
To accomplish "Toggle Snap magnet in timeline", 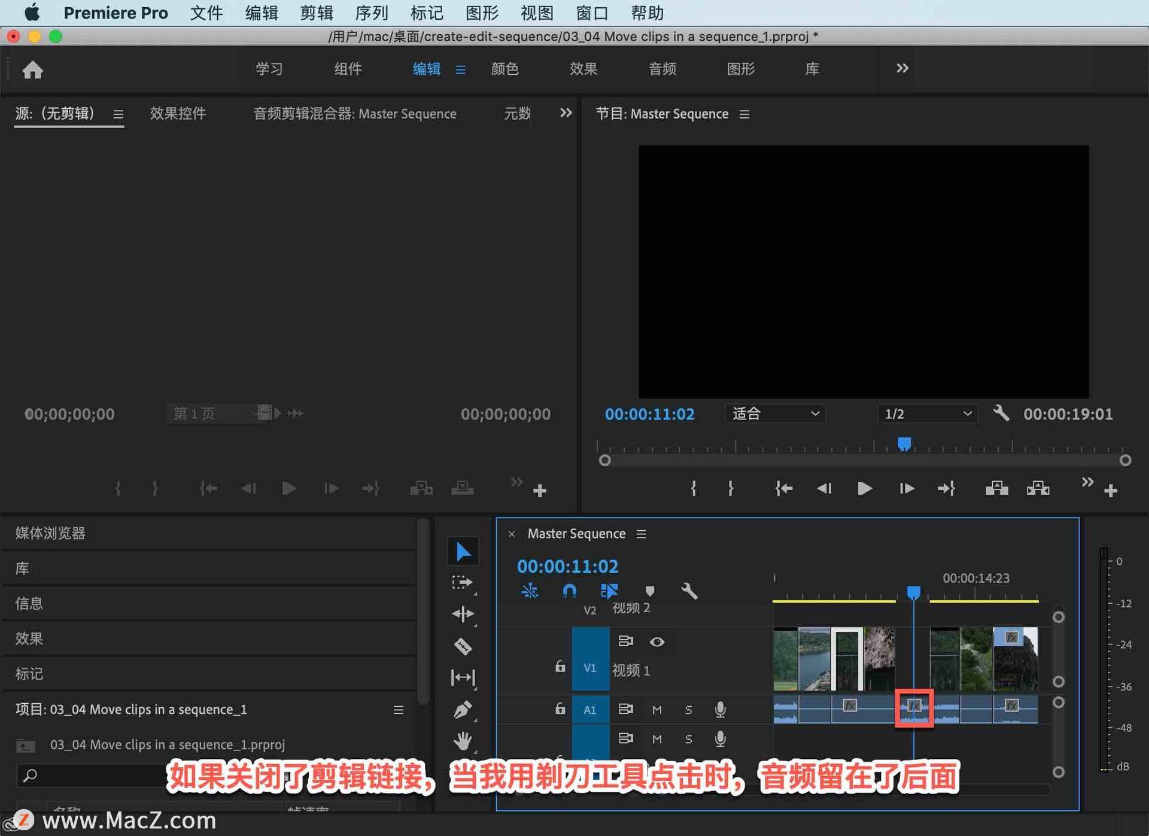I will click(x=570, y=591).
